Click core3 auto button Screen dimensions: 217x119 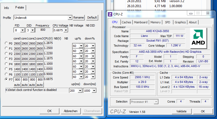[40, 85]
